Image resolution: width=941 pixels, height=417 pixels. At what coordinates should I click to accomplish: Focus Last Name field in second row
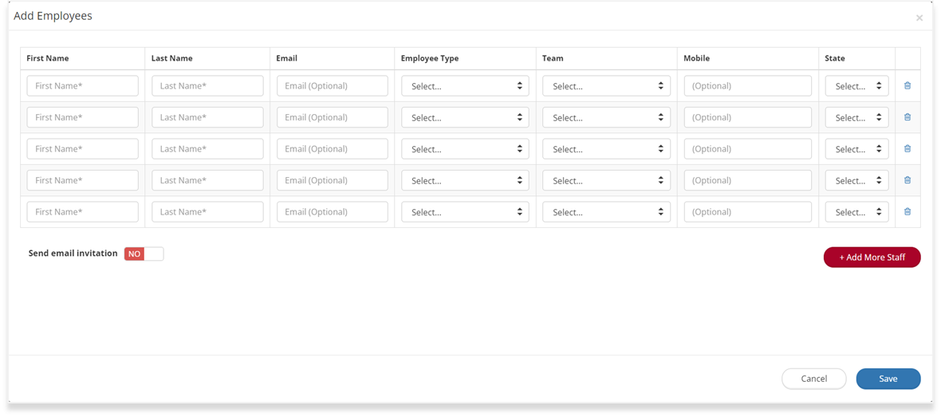207,117
